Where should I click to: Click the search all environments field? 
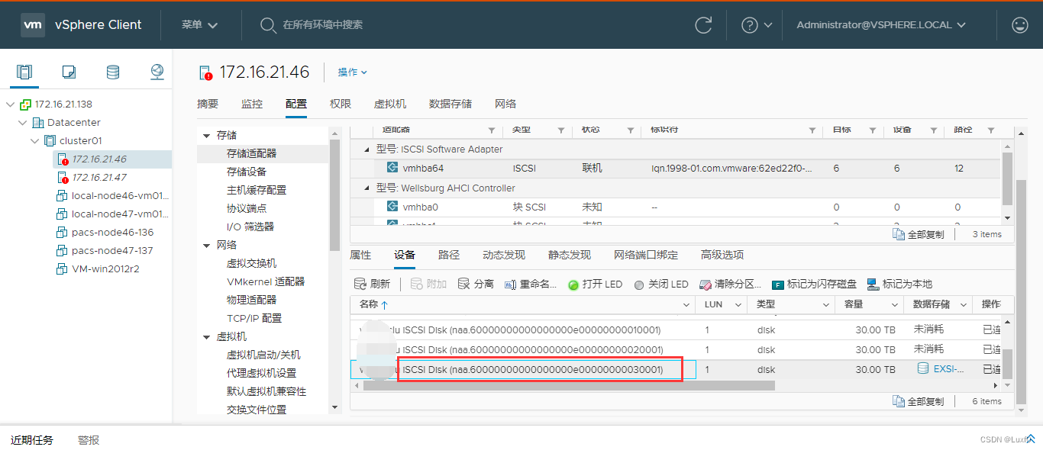click(x=322, y=25)
